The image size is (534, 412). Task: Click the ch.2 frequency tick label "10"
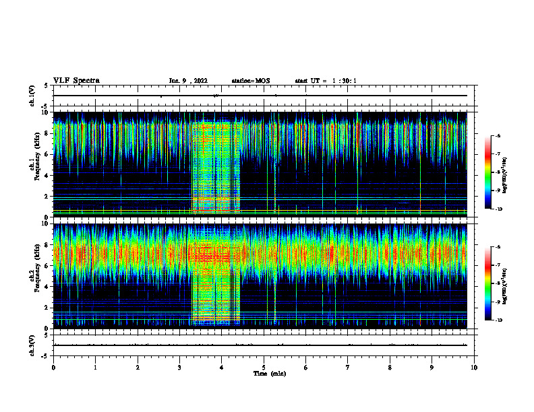coord(45,224)
